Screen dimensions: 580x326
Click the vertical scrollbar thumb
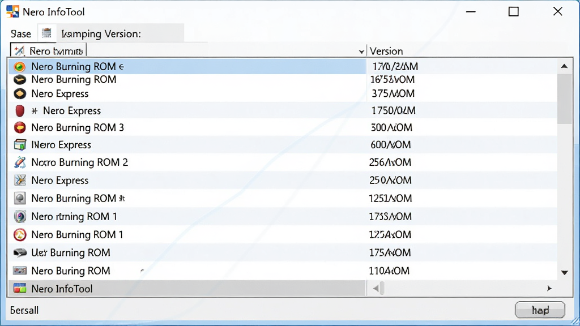point(565,98)
